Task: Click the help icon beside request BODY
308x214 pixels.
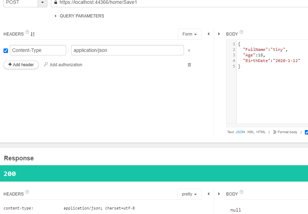Action: [x=241, y=32]
